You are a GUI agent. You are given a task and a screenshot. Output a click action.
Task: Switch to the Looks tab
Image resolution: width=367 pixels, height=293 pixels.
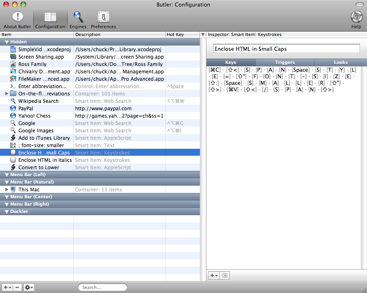pyautogui.click(x=340, y=62)
